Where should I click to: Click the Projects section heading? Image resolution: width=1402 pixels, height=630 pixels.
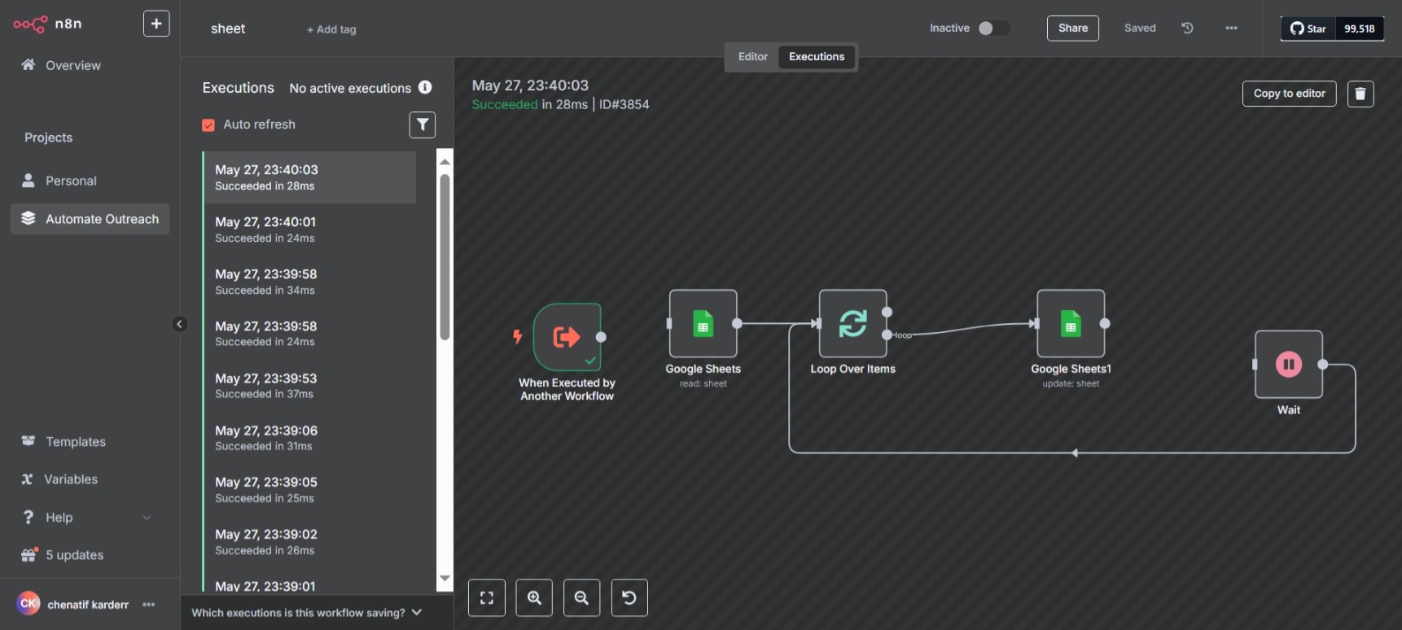point(48,138)
